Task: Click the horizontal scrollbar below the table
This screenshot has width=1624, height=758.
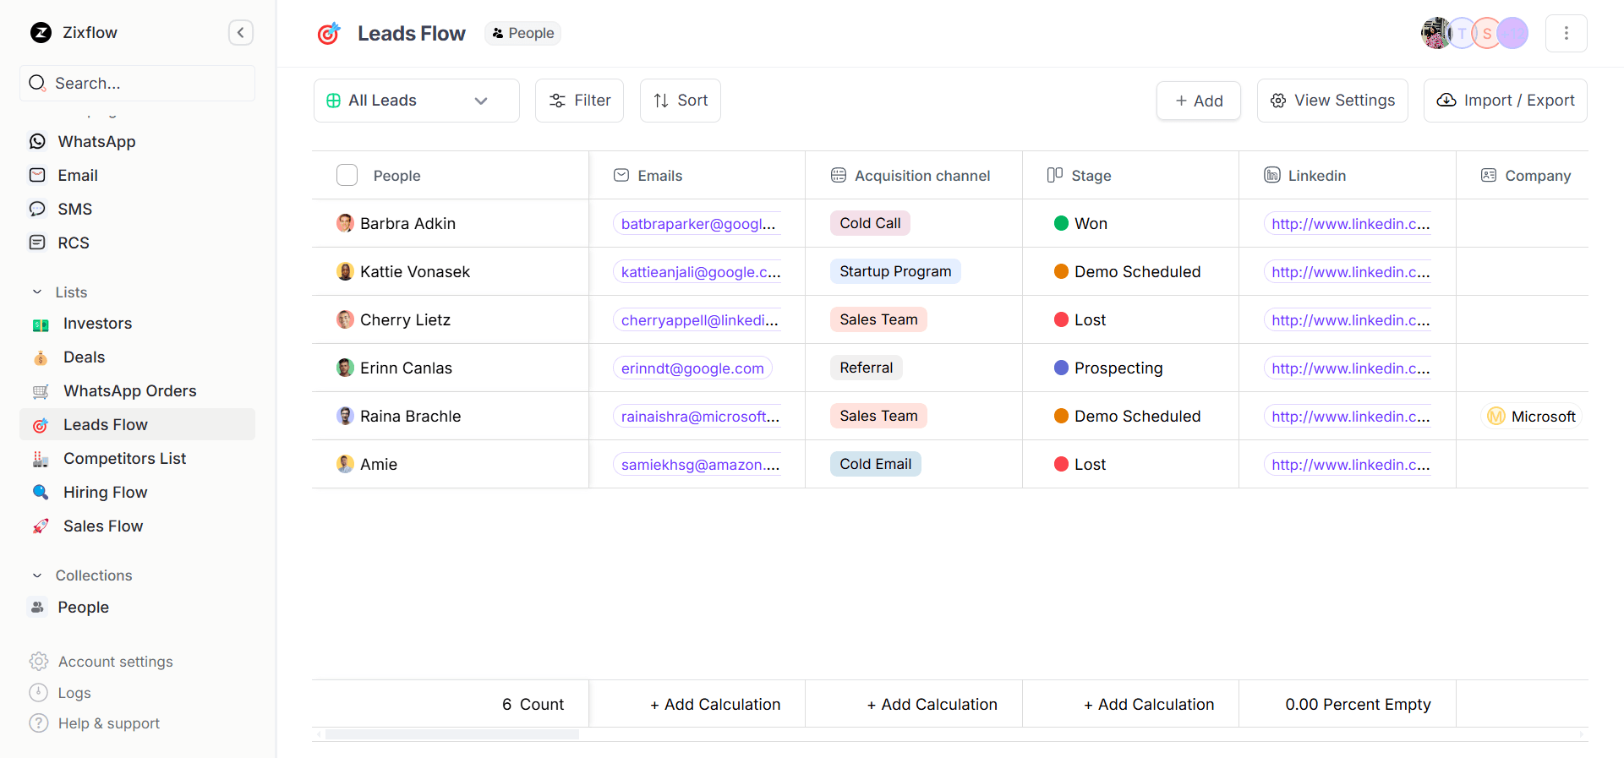Action: (452, 734)
